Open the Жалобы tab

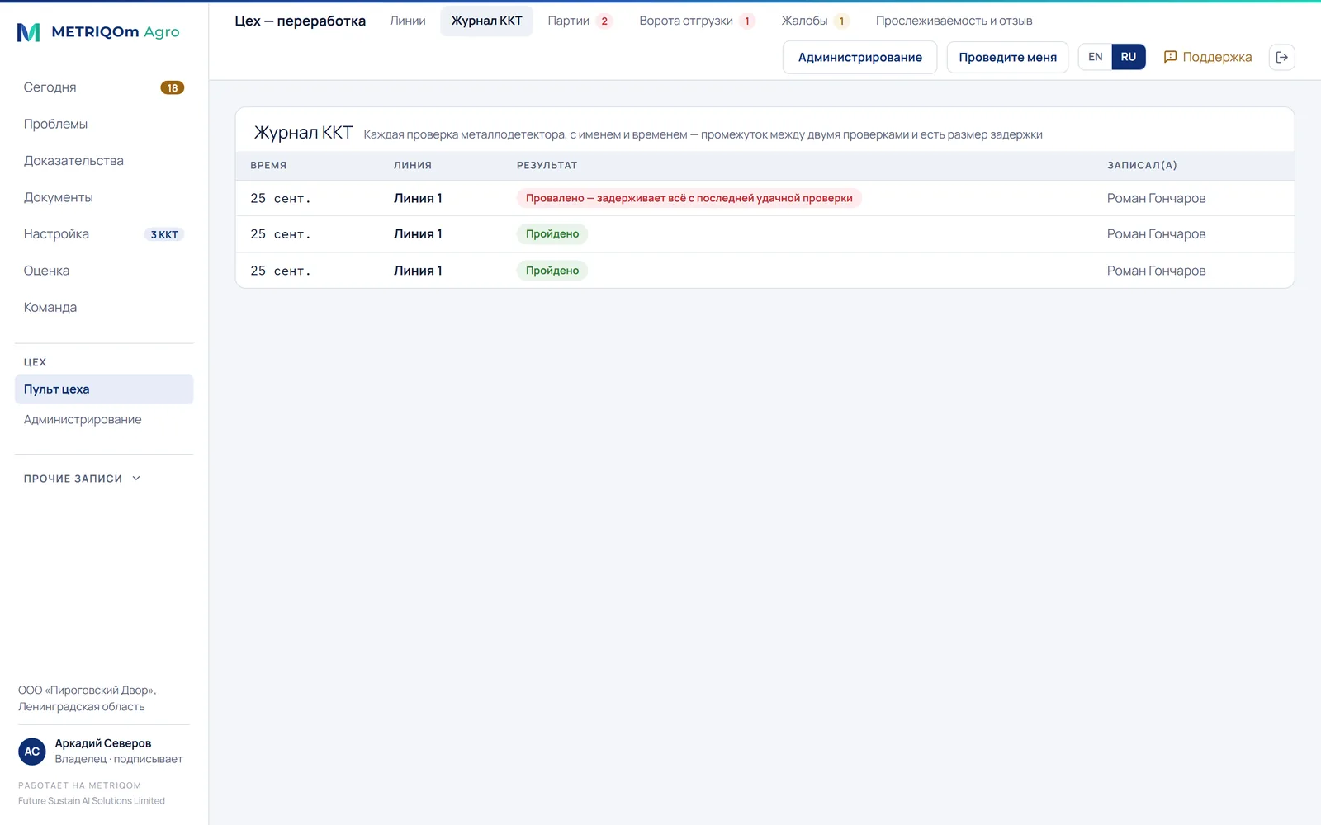[x=815, y=21]
